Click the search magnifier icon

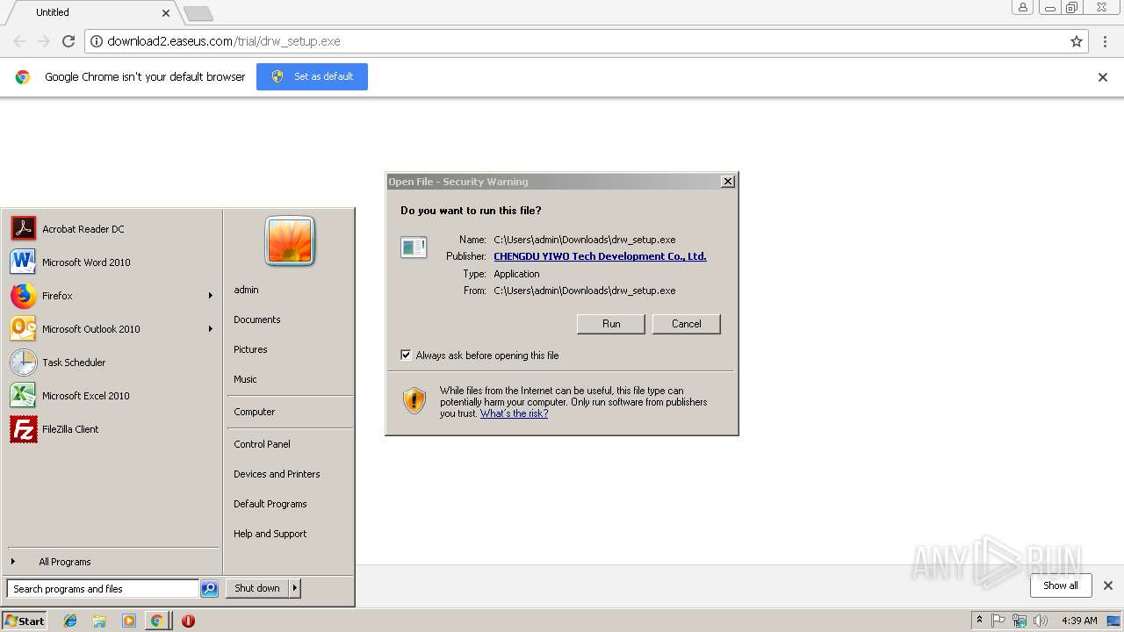[209, 589]
